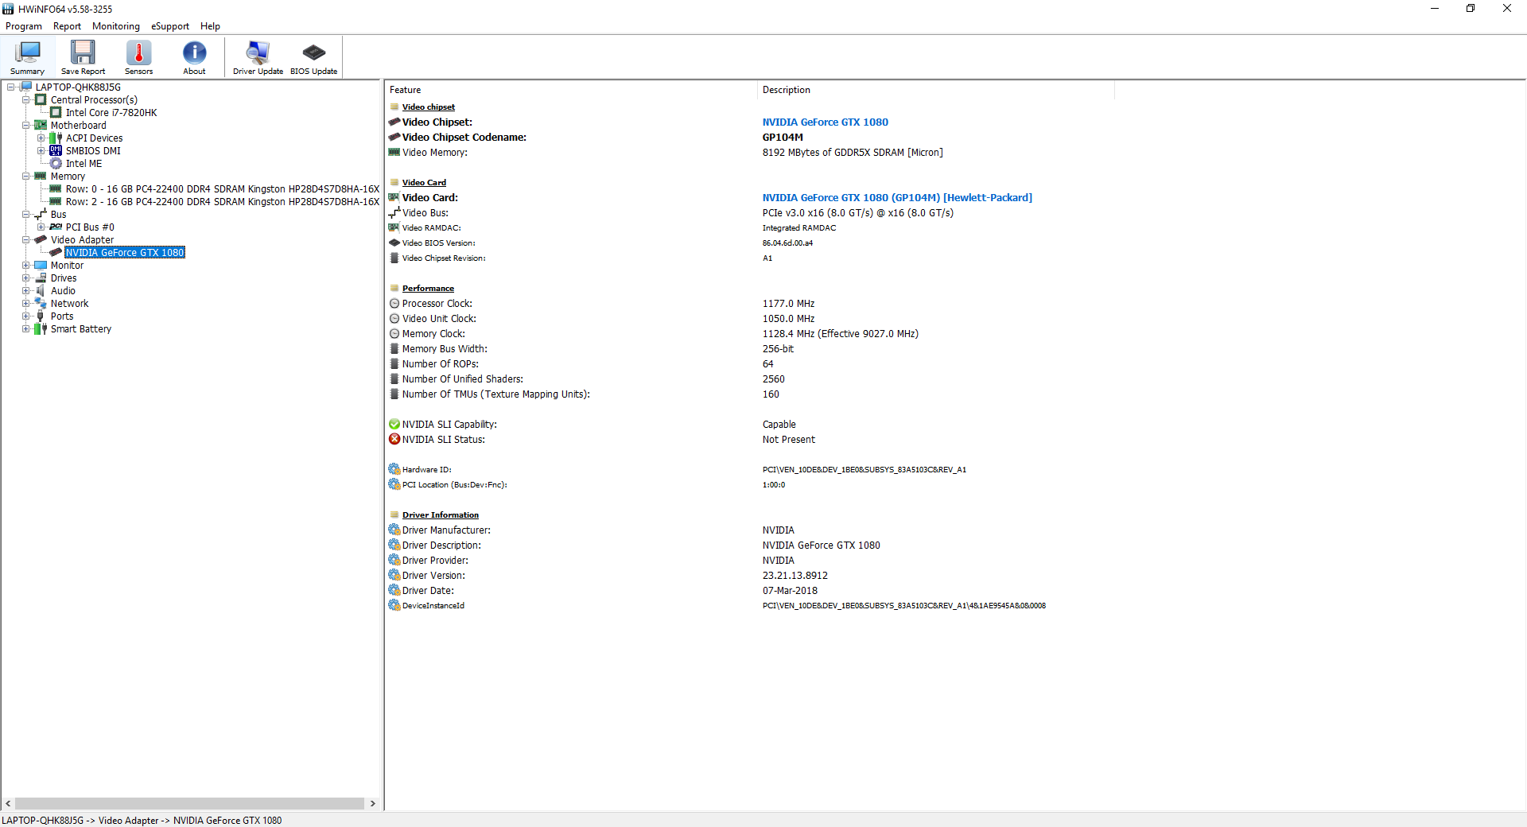The image size is (1527, 827).
Task: Expand the PCI Bus #0 node
Action: pos(41,227)
